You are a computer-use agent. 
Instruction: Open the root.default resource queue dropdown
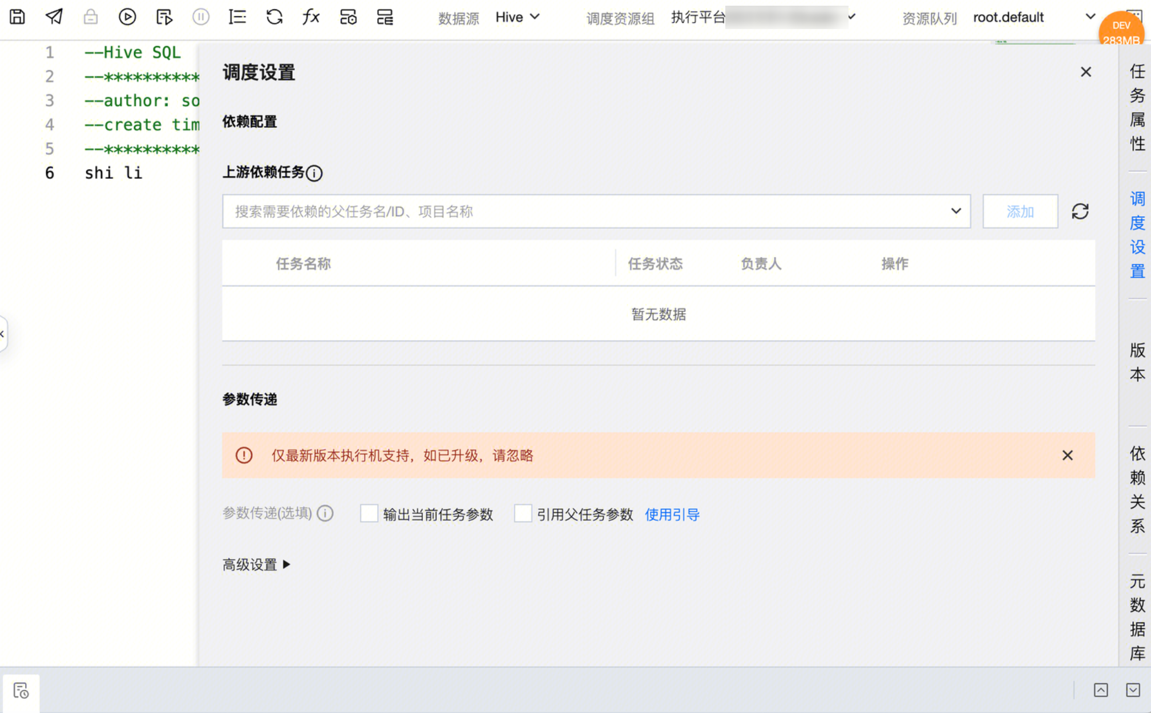(x=1033, y=17)
